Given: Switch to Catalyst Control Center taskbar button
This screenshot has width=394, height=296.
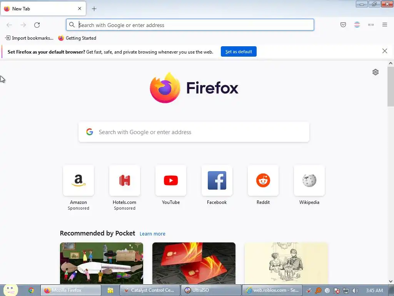Looking at the screenshot, I should coord(150,291).
